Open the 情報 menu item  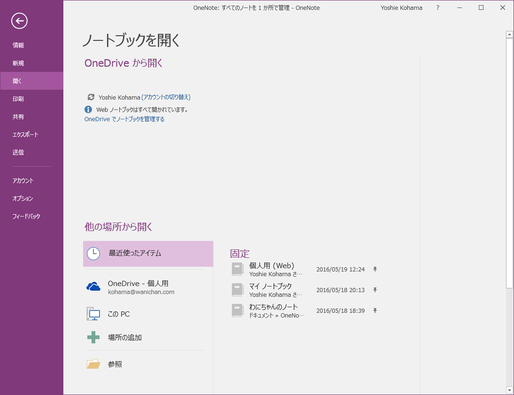tap(32, 45)
